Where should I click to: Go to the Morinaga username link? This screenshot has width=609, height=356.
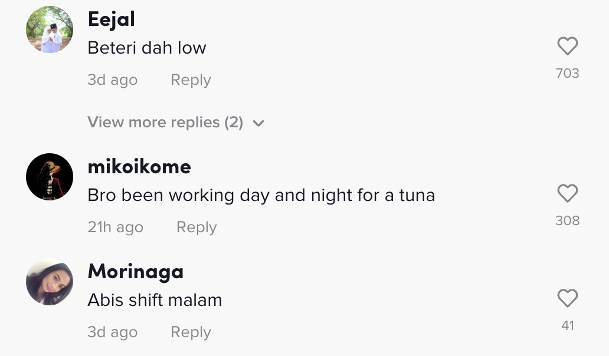(x=135, y=272)
